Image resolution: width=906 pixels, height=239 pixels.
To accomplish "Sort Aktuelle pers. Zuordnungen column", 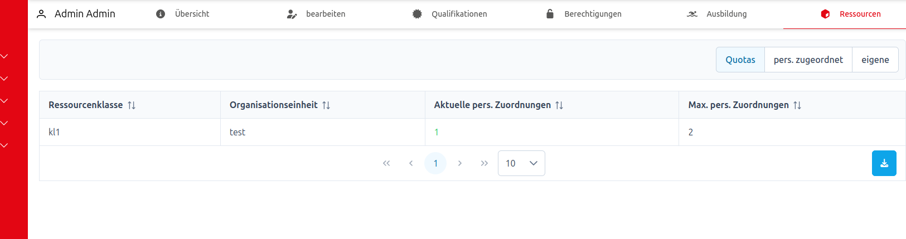I will pos(559,105).
